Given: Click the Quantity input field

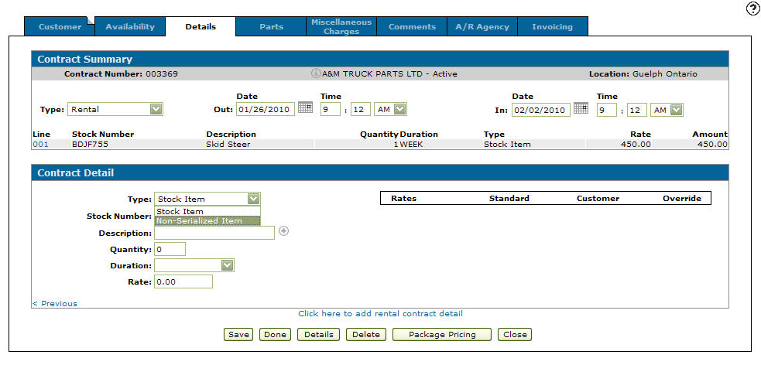Looking at the screenshot, I should pos(170,249).
